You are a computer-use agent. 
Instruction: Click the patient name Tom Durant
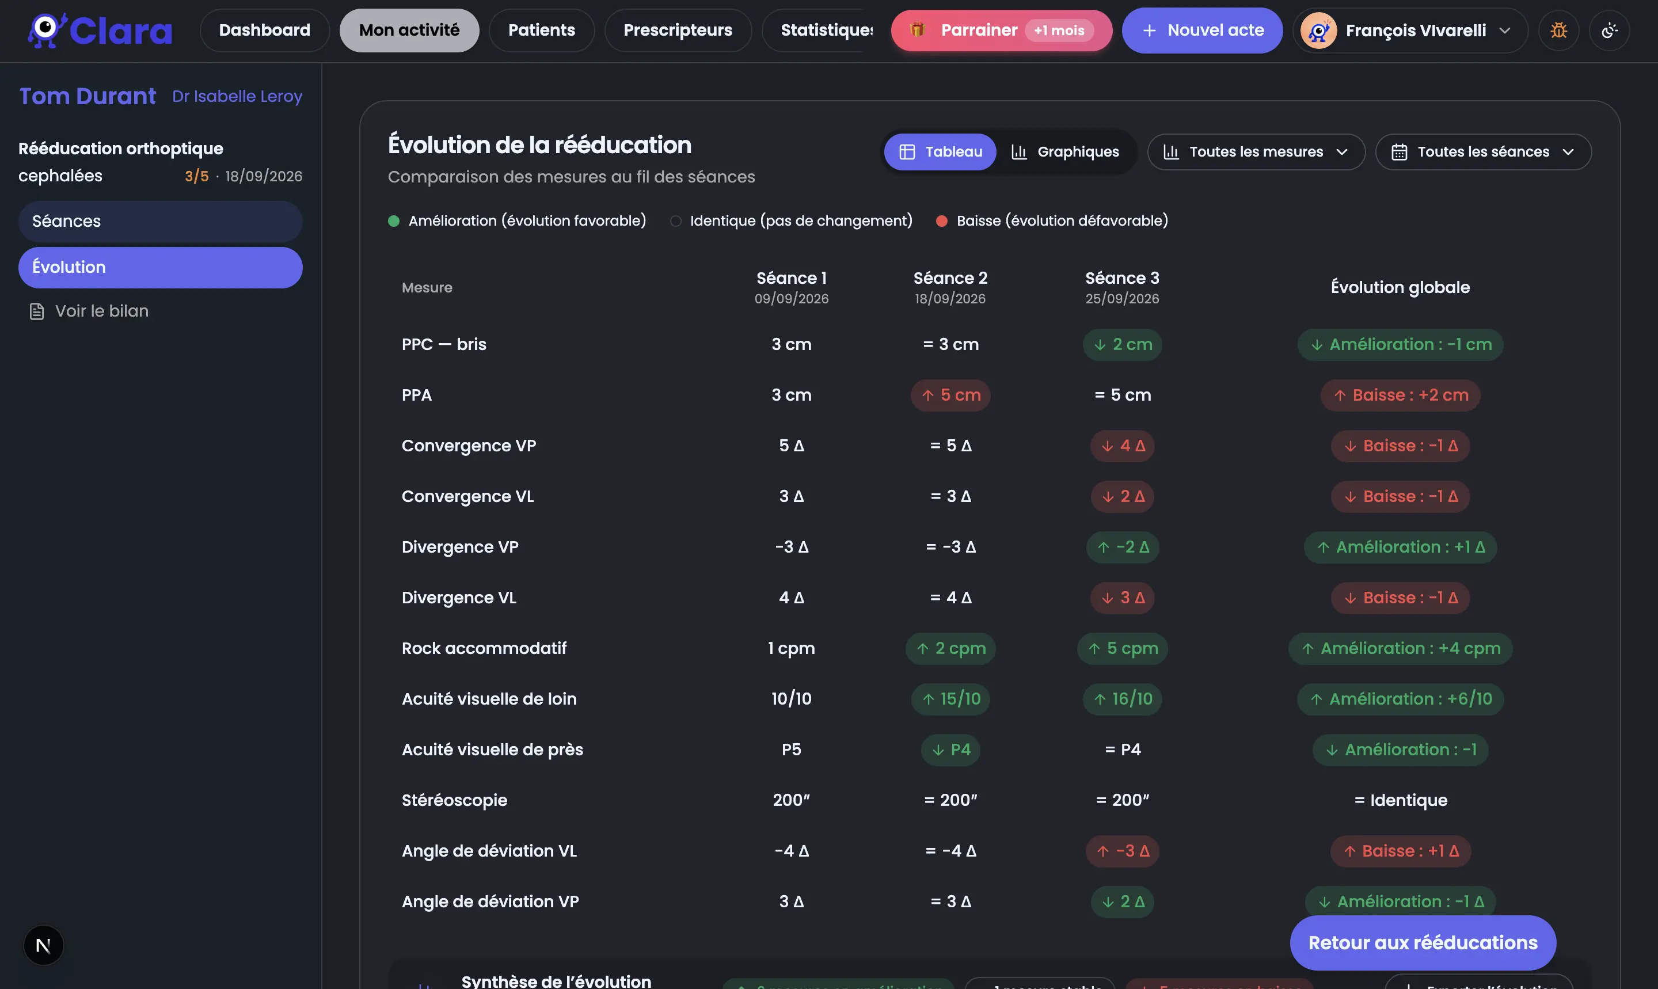[88, 96]
